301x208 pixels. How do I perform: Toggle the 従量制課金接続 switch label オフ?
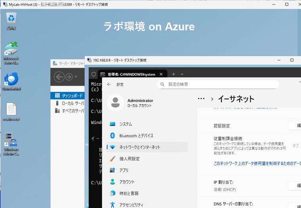[x=295, y=146]
